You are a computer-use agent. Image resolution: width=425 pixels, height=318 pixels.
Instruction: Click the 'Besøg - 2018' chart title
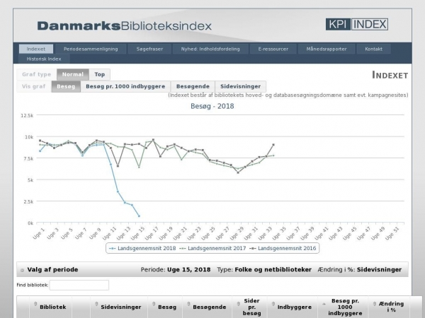[x=212, y=106]
